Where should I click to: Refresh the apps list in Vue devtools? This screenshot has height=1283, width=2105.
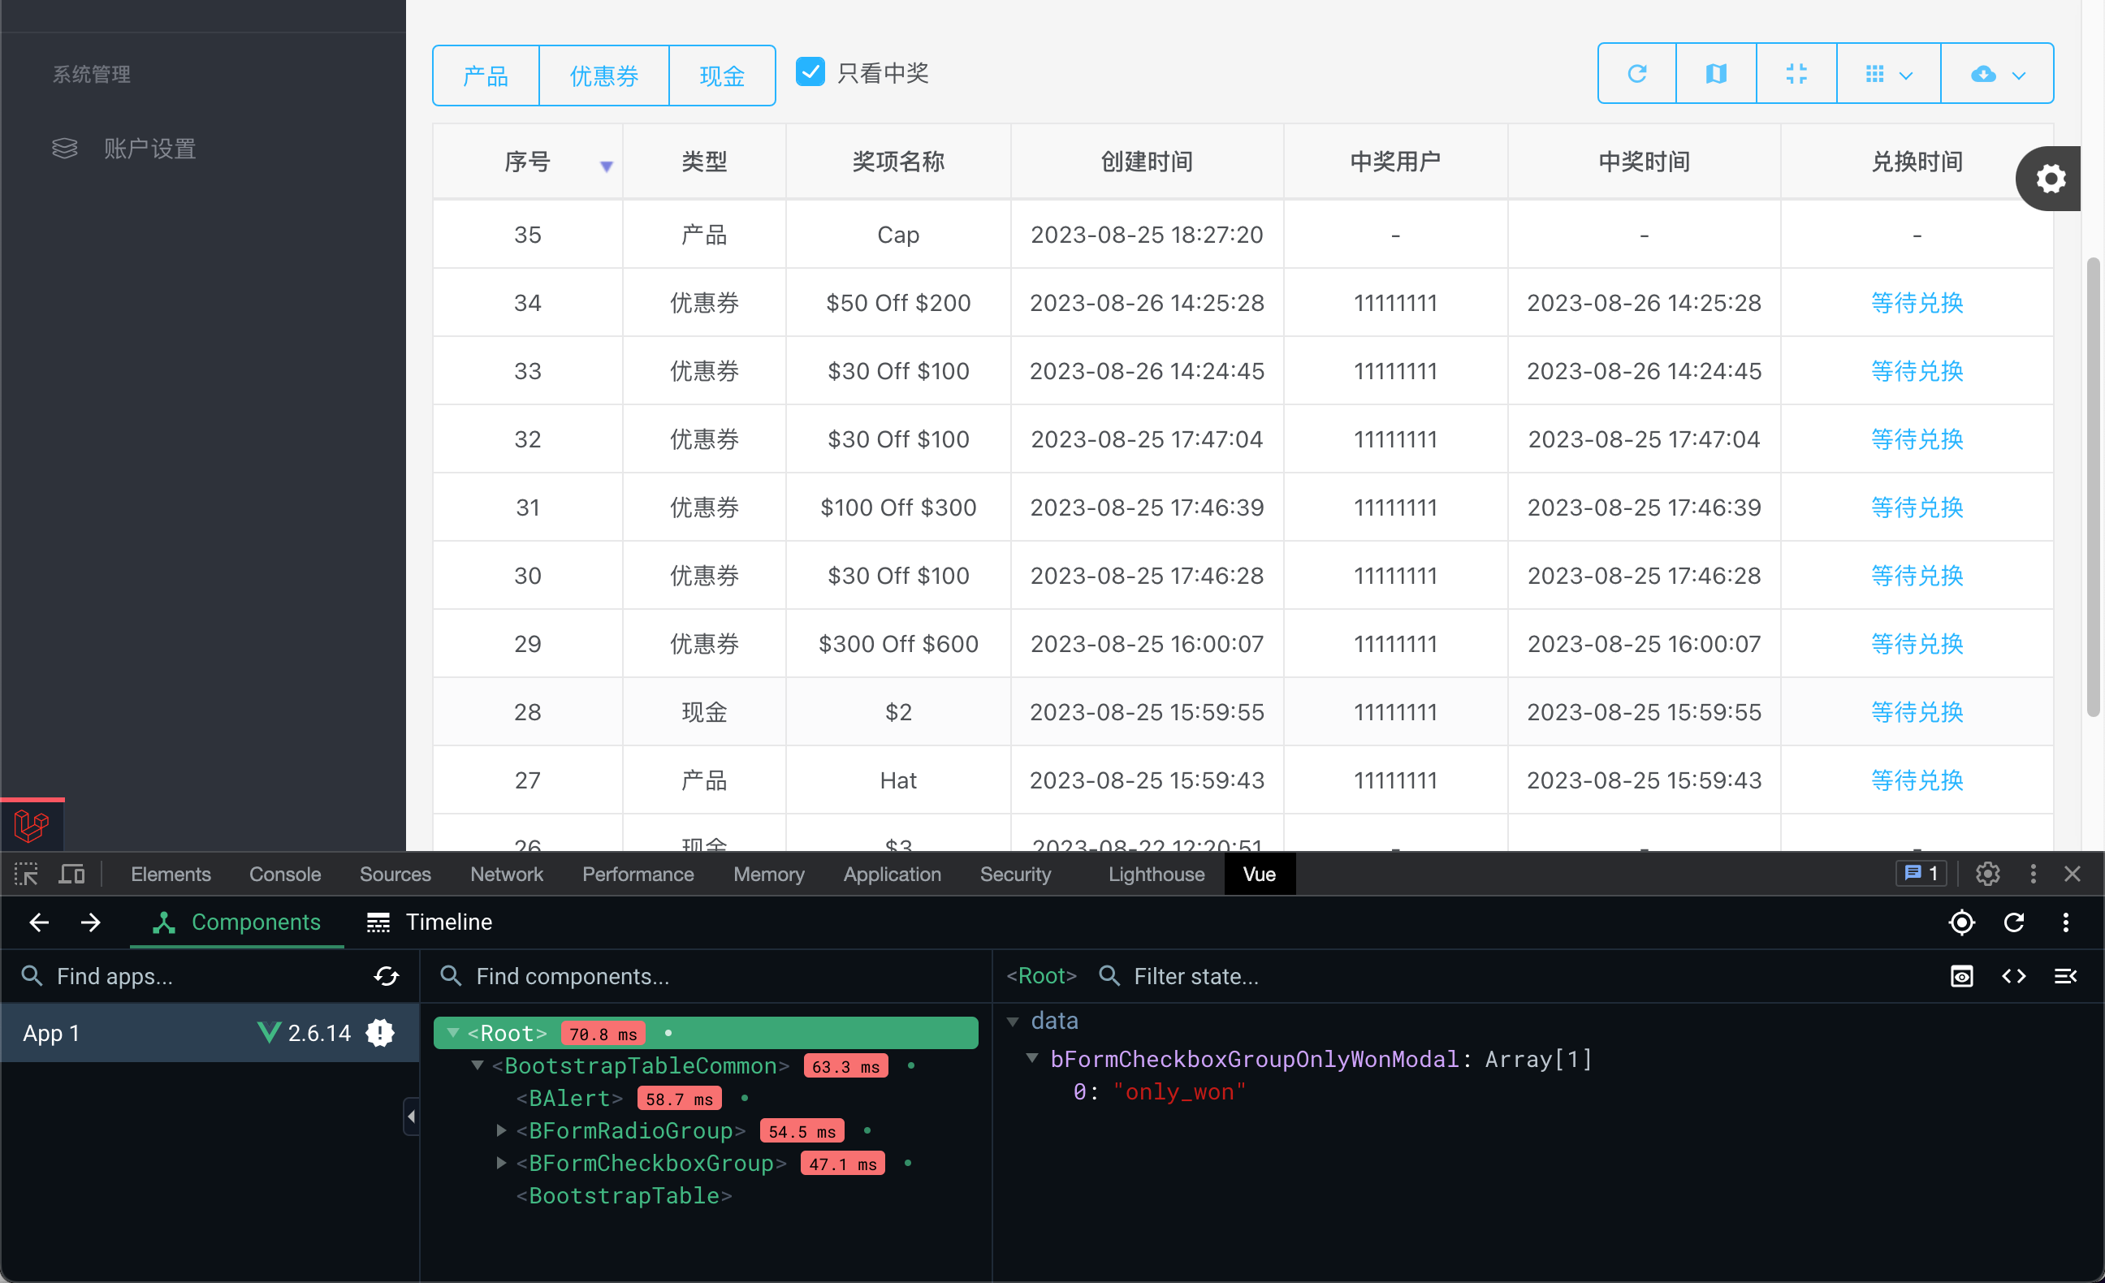pos(386,975)
